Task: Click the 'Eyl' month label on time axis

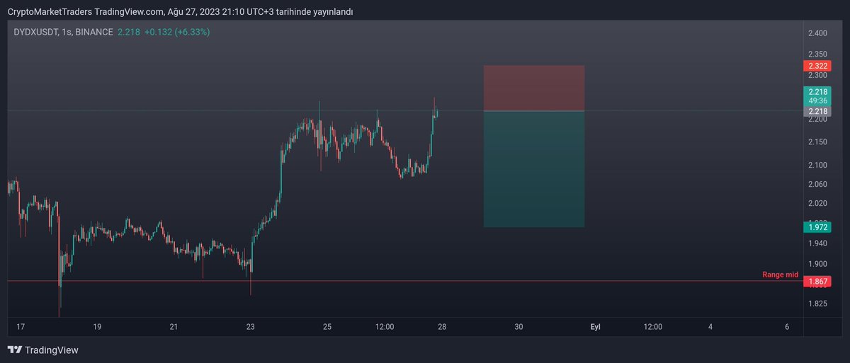Action: coord(595,327)
